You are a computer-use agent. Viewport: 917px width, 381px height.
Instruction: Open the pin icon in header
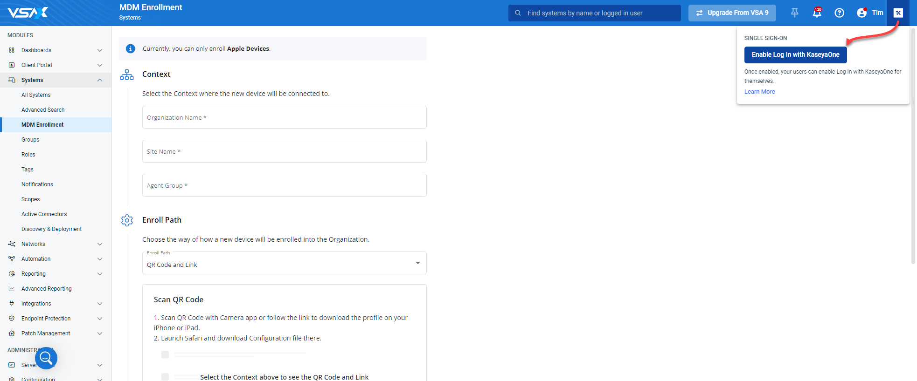(795, 13)
